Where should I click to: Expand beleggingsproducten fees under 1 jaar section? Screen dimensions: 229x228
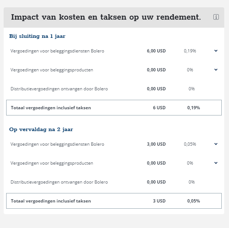pos(216,70)
